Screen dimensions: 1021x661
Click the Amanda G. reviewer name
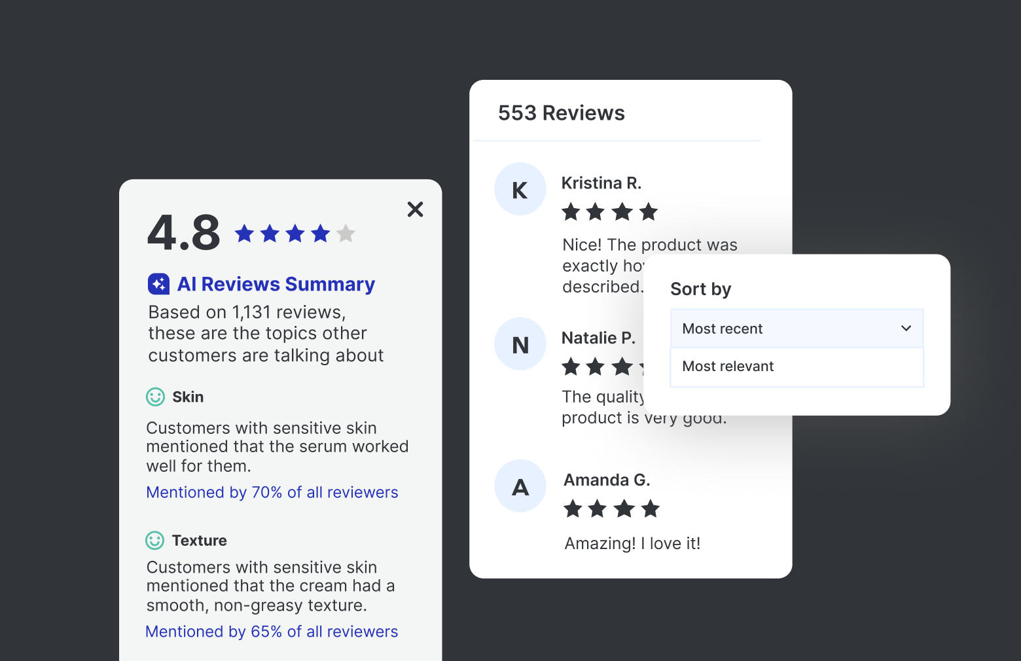[x=607, y=480]
